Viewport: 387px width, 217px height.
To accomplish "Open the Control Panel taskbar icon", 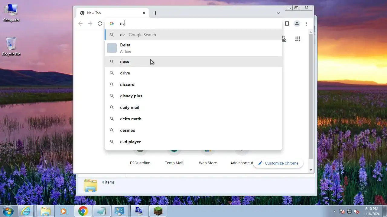I will coord(120,211).
